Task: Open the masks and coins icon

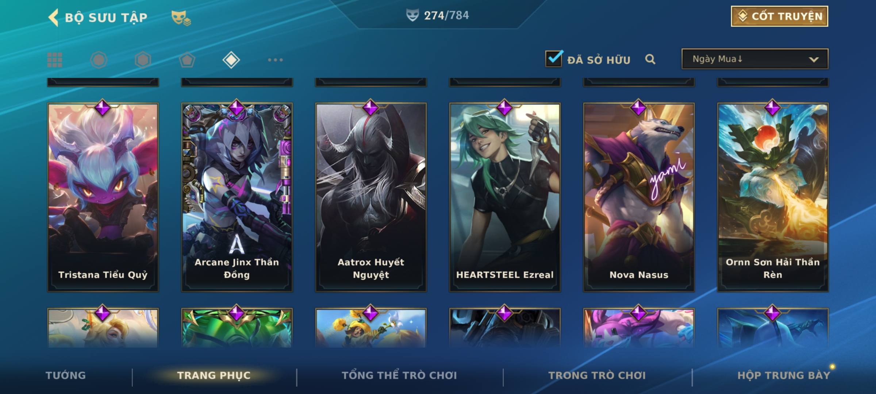Action: point(181,18)
